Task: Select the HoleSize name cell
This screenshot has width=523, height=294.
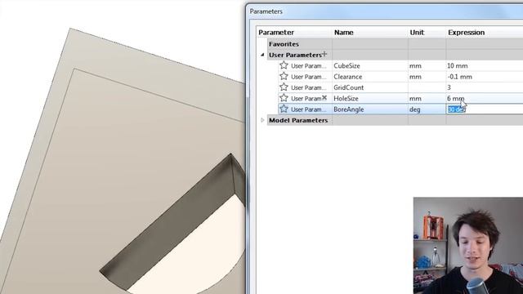Action: (370, 98)
